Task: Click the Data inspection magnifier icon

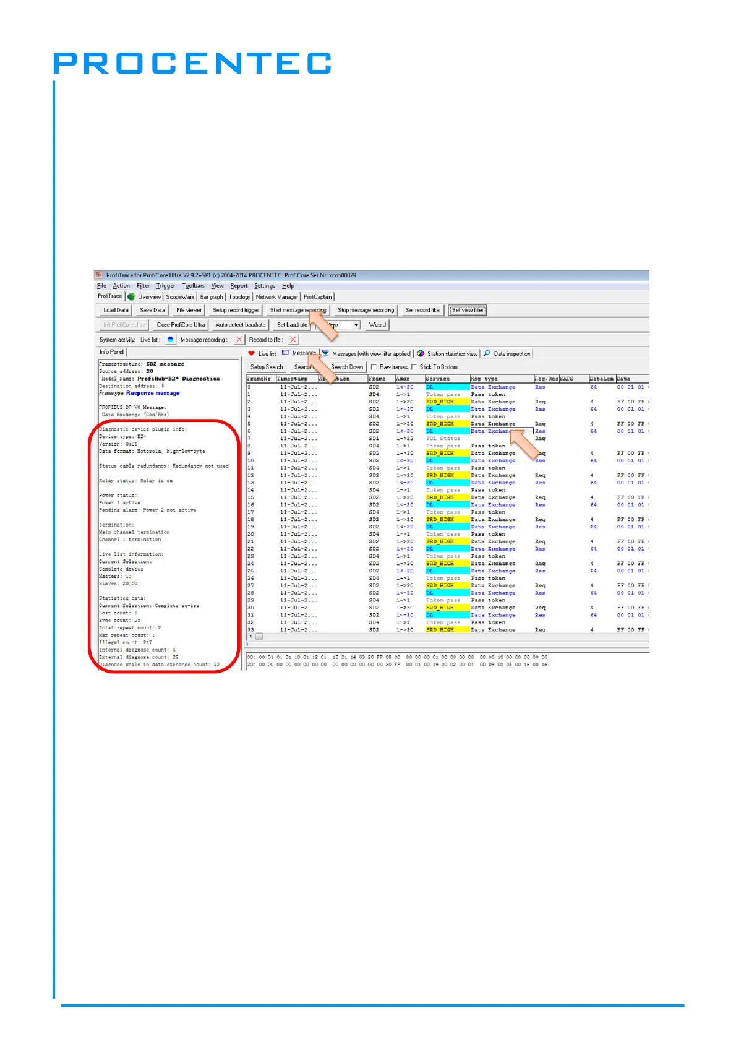Action: (487, 353)
